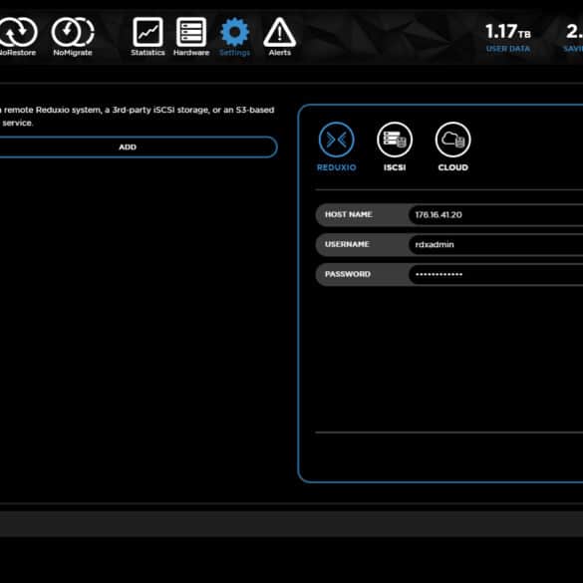Viewport: 583px width, 583px height.
Task: Click the Host Name input field
Action: 495,214
